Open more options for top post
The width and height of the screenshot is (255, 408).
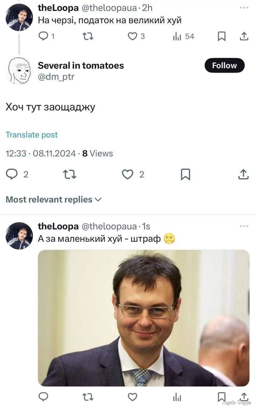tap(244, 7)
